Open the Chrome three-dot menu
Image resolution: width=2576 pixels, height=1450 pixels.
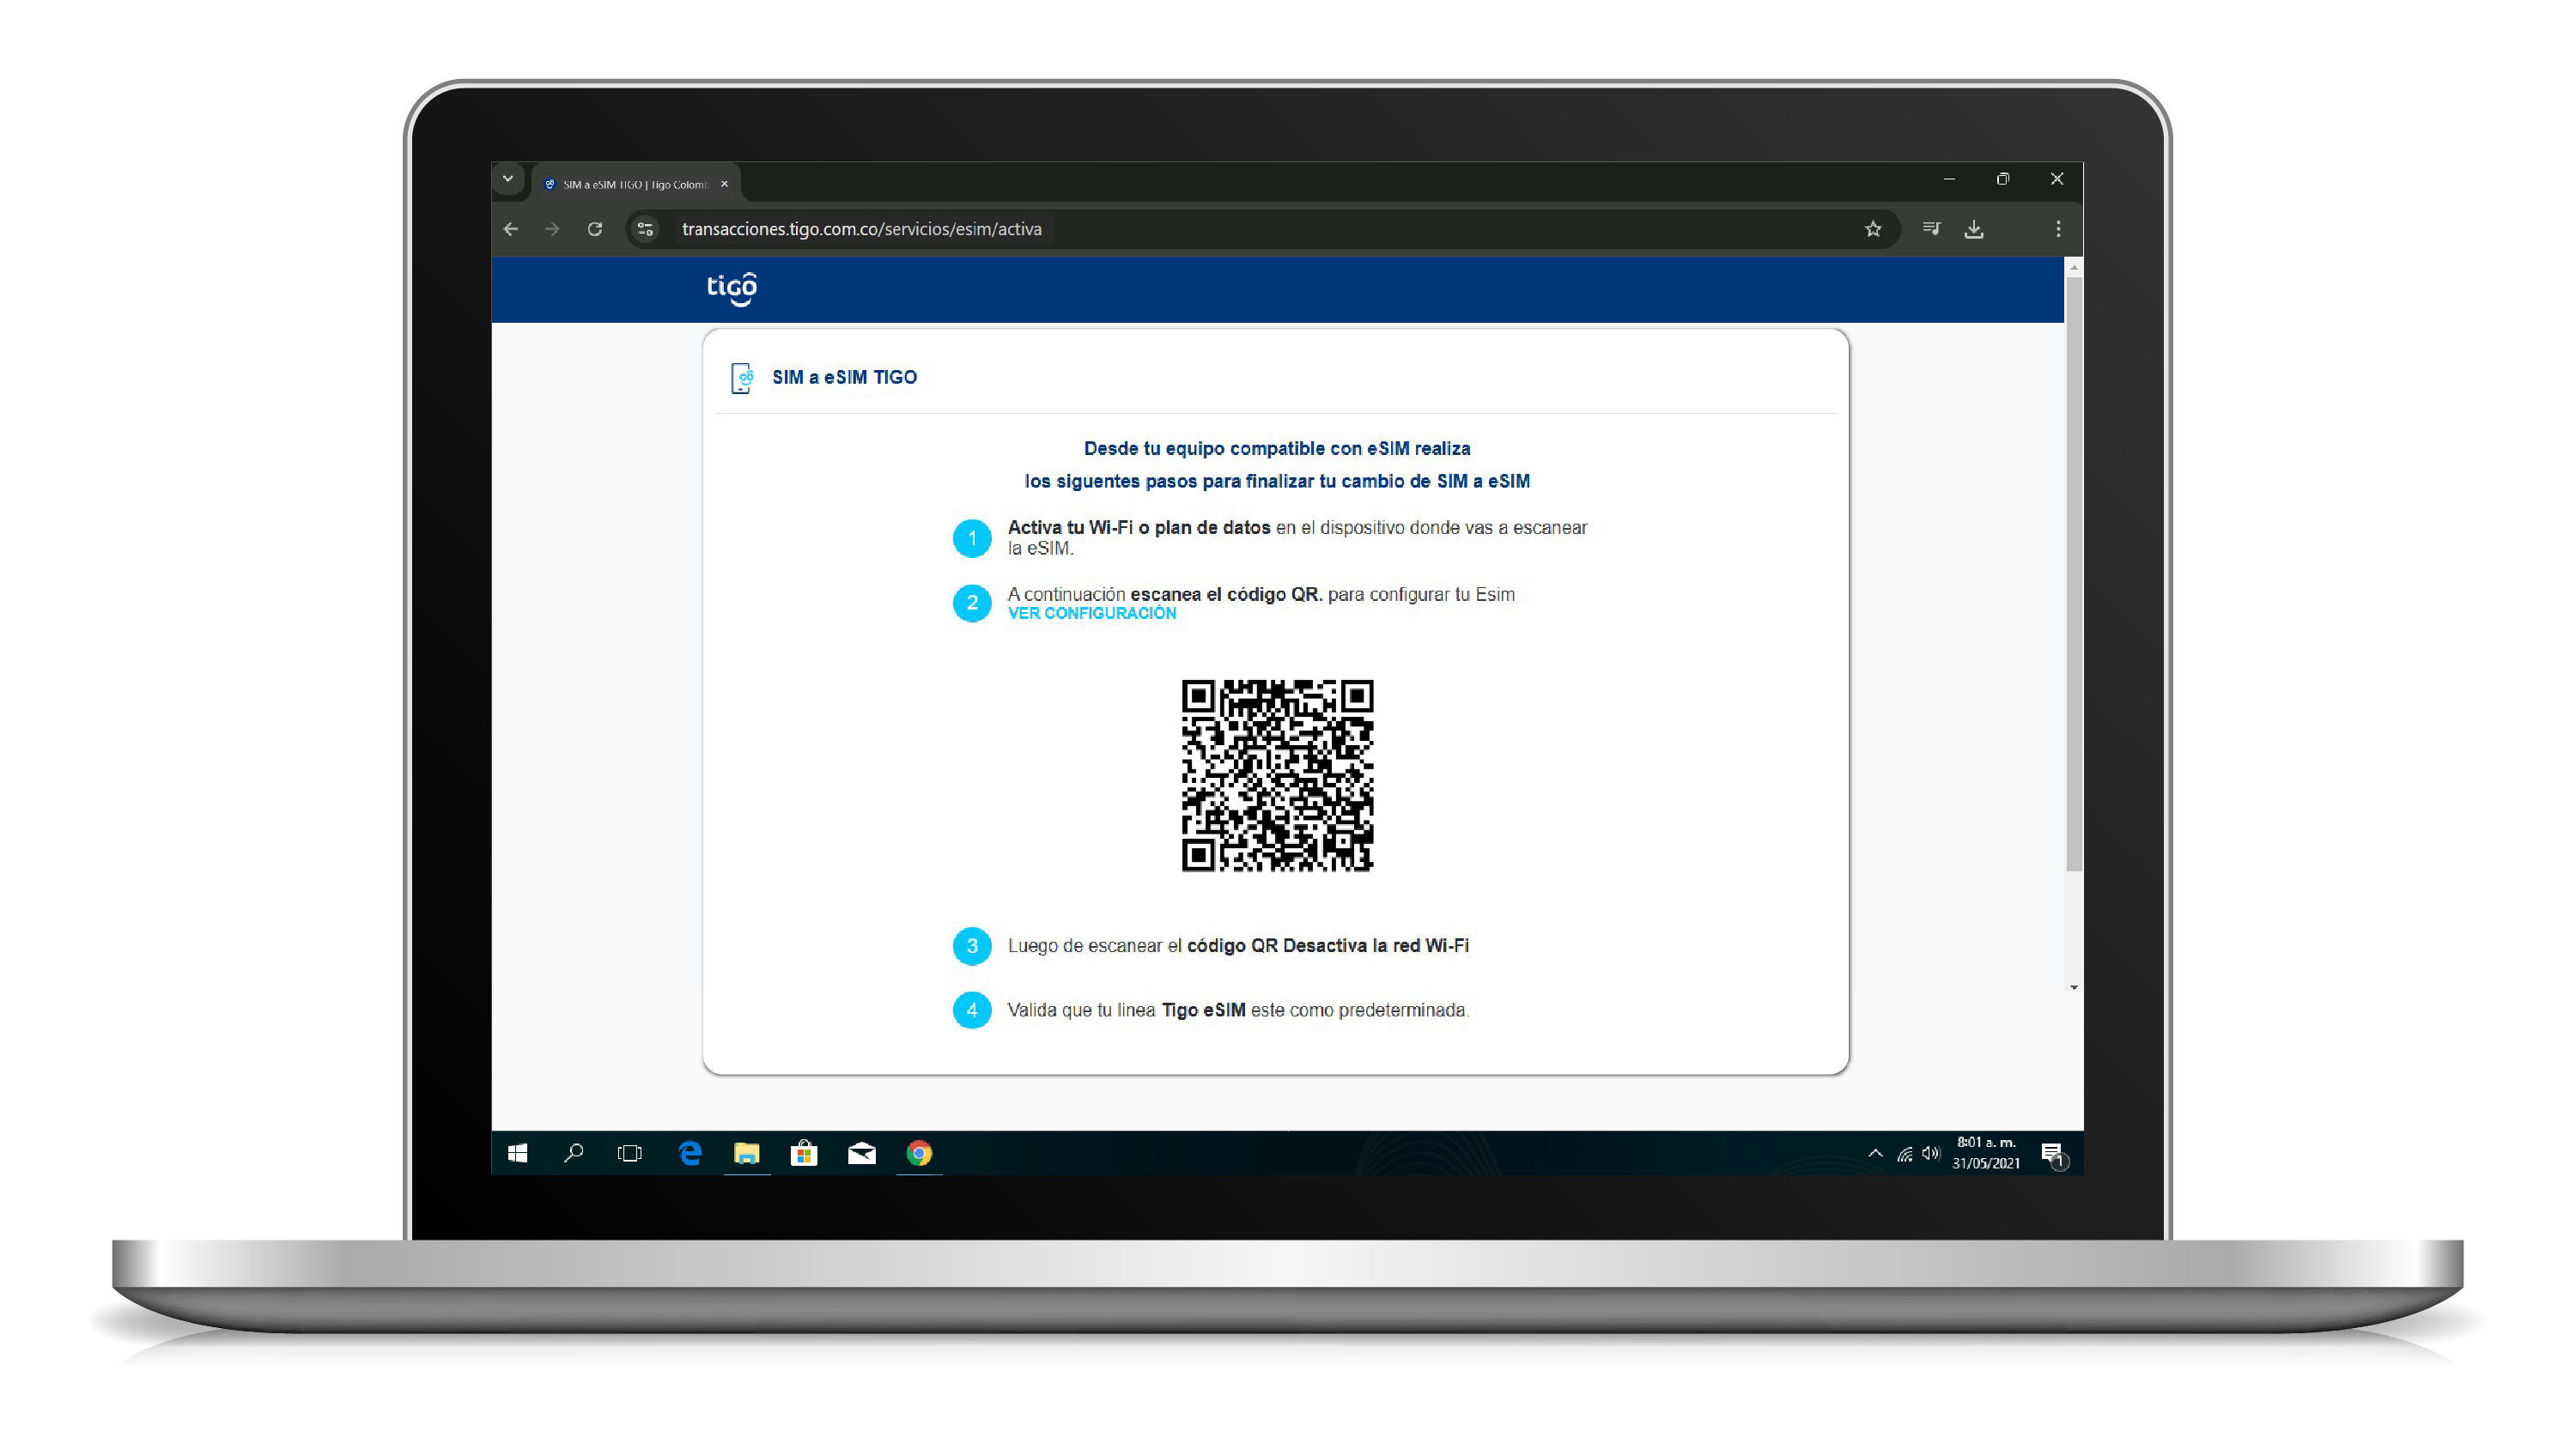coord(2058,229)
